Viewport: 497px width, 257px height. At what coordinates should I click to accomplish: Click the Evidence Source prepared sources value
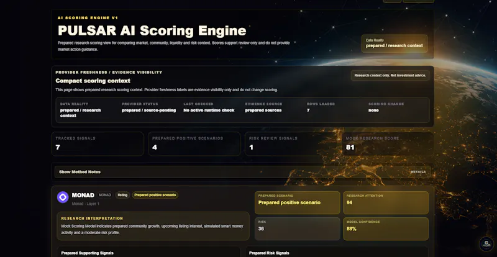pyautogui.click(x=263, y=110)
